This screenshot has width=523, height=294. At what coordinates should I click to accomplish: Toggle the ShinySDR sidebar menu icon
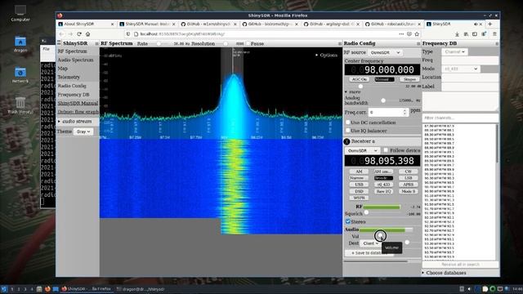(x=59, y=43)
